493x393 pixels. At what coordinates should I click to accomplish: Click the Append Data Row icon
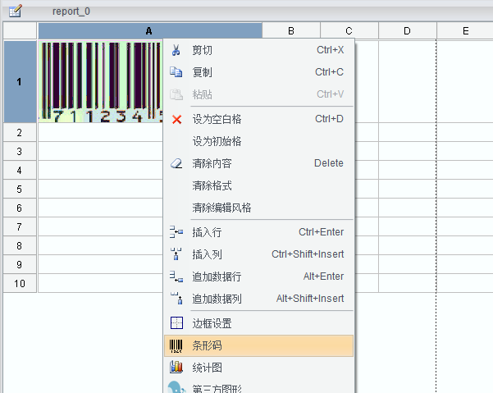point(176,276)
